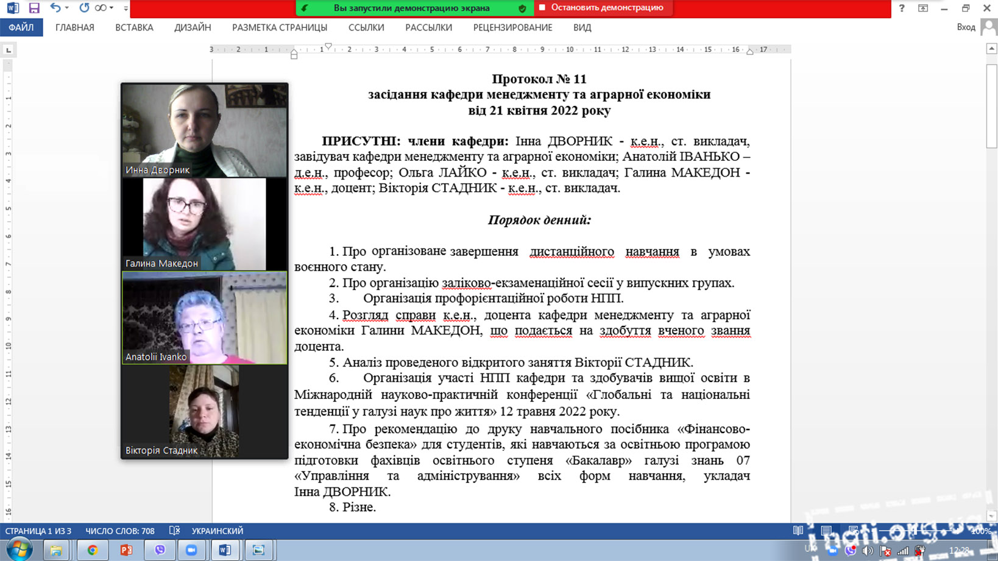The image size is (998, 561).
Task: Click the proofing errors icon in status bar
Action: [174, 531]
